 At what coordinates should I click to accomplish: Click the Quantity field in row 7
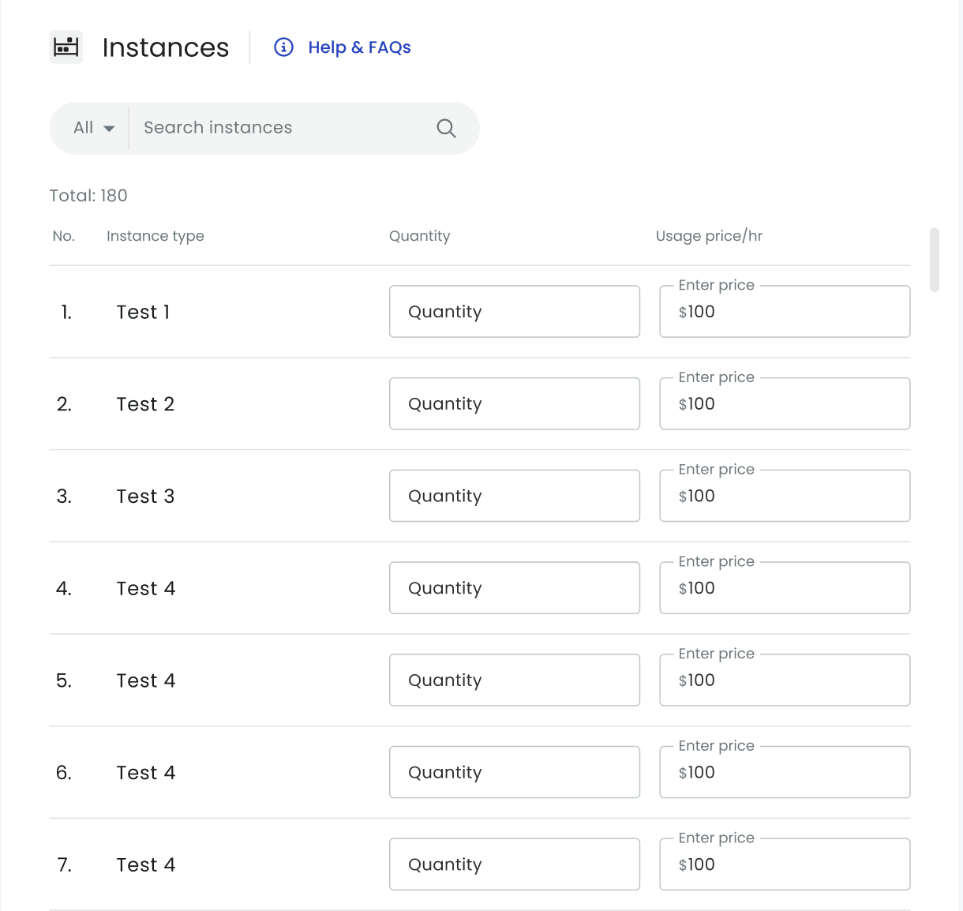coord(514,864)
